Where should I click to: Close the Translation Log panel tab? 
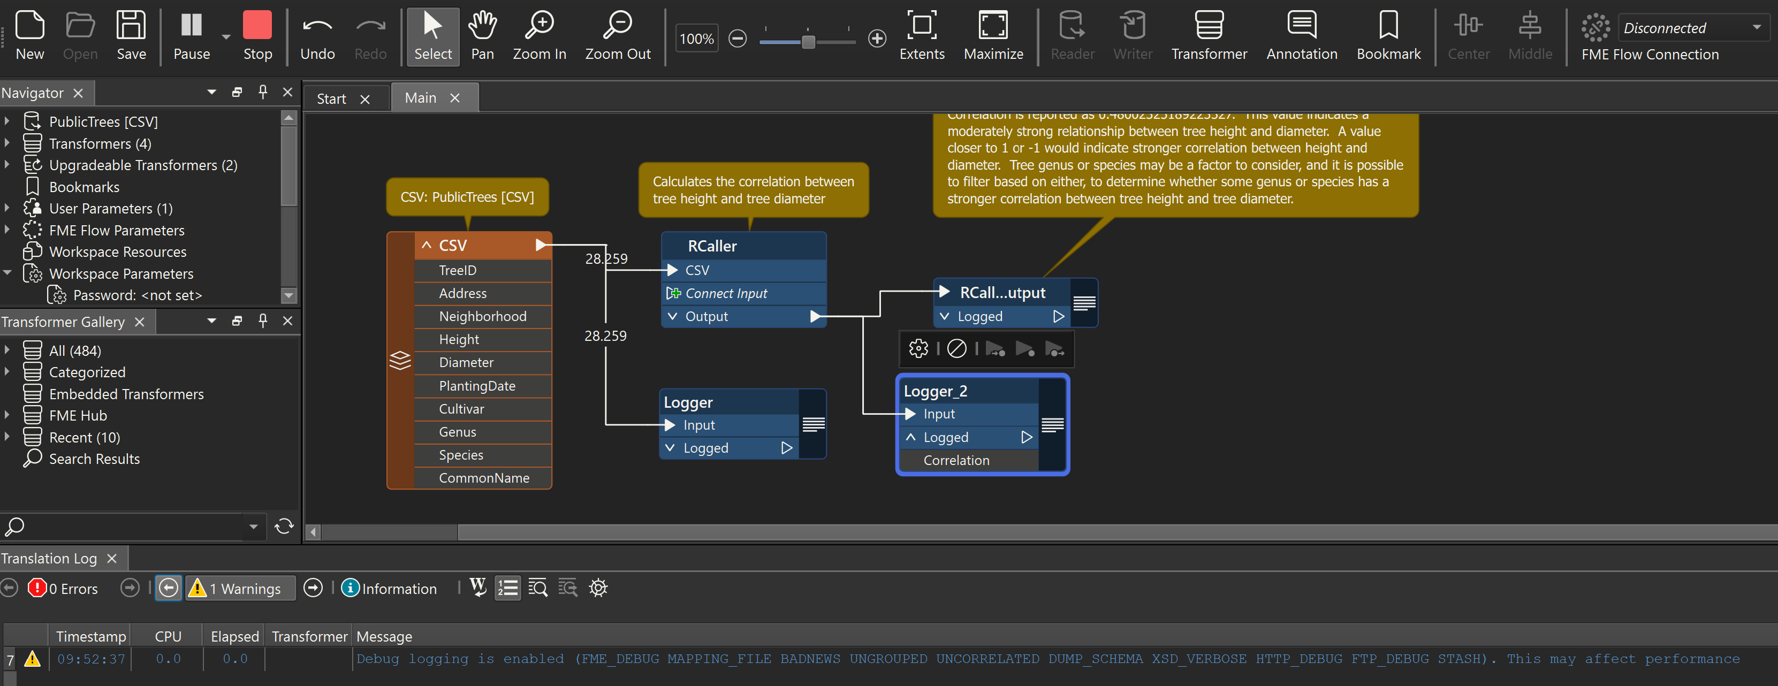click(x=112, y=558)
